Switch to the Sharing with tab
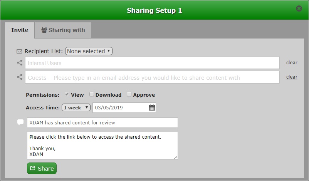 [63, 30]
